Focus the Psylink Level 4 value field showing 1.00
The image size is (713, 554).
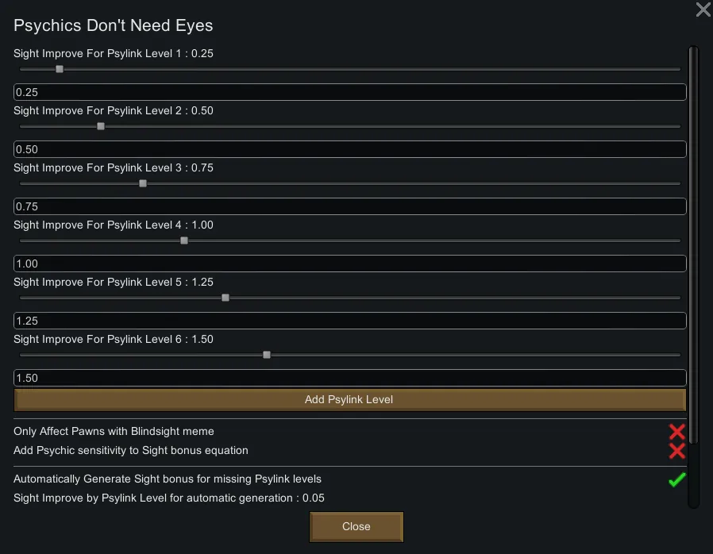pyautogui.click(x=349, y=264)
